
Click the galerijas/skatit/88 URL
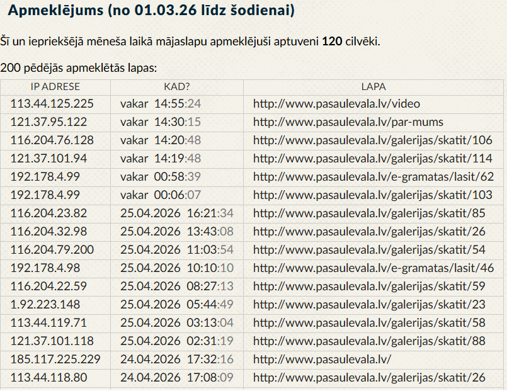(369, 341)
